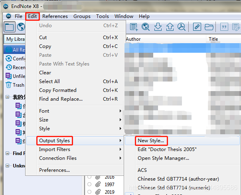Open the Tools menu
Image resolution: width=241 pixels, height=195 pixels.
pyautogui.click(x=103, y=16)
